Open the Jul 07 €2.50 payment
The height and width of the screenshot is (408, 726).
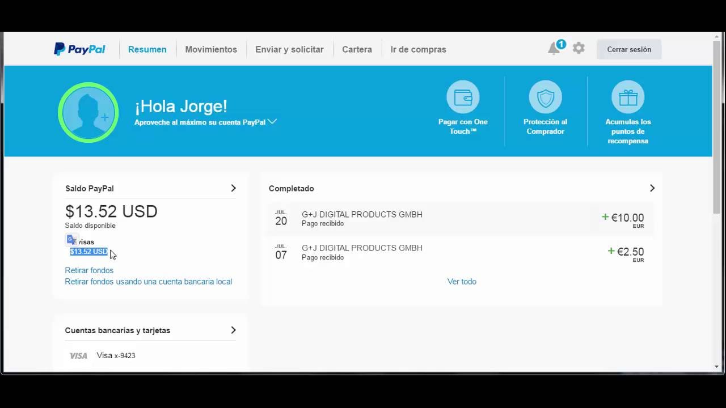(x=461, y=253)
